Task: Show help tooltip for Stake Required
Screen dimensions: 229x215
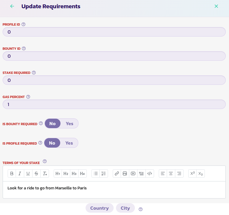Action: (34, 73)
